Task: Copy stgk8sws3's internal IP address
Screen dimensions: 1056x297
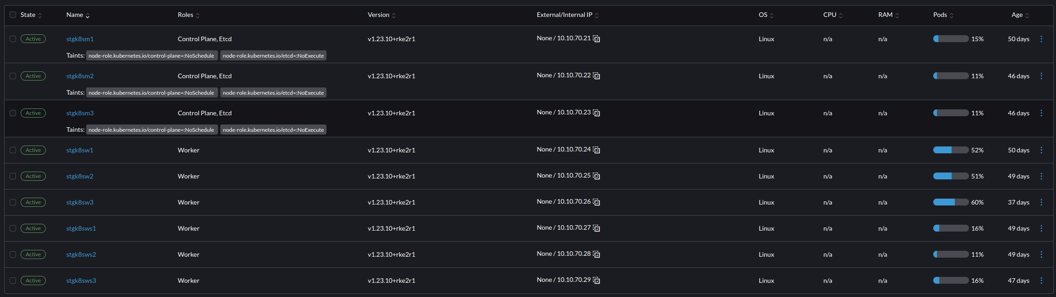Action: pos(596,280)
